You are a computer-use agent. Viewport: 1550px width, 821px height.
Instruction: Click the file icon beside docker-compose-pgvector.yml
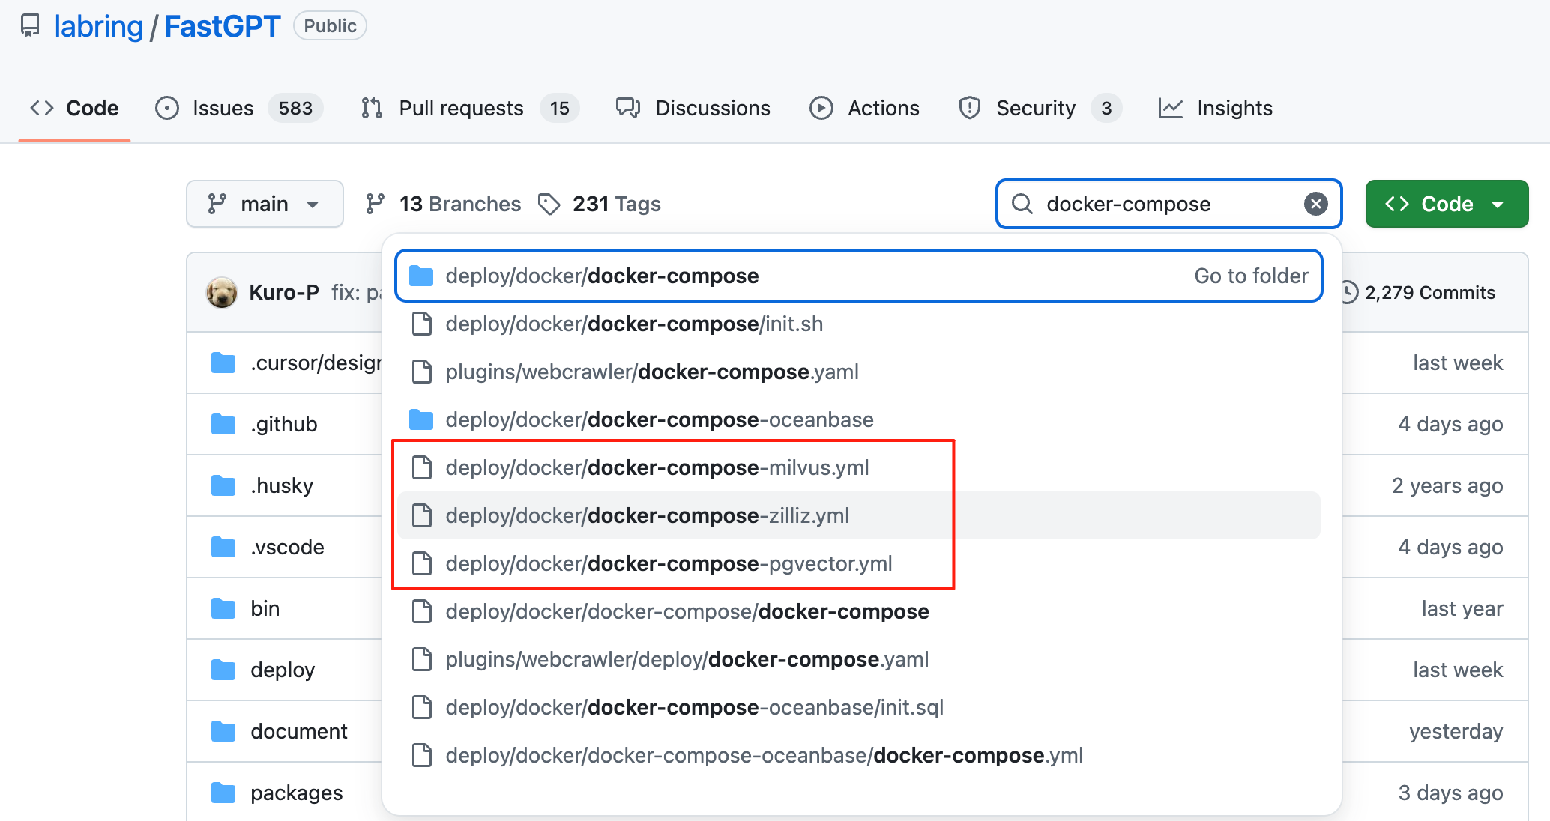point(422,563)
